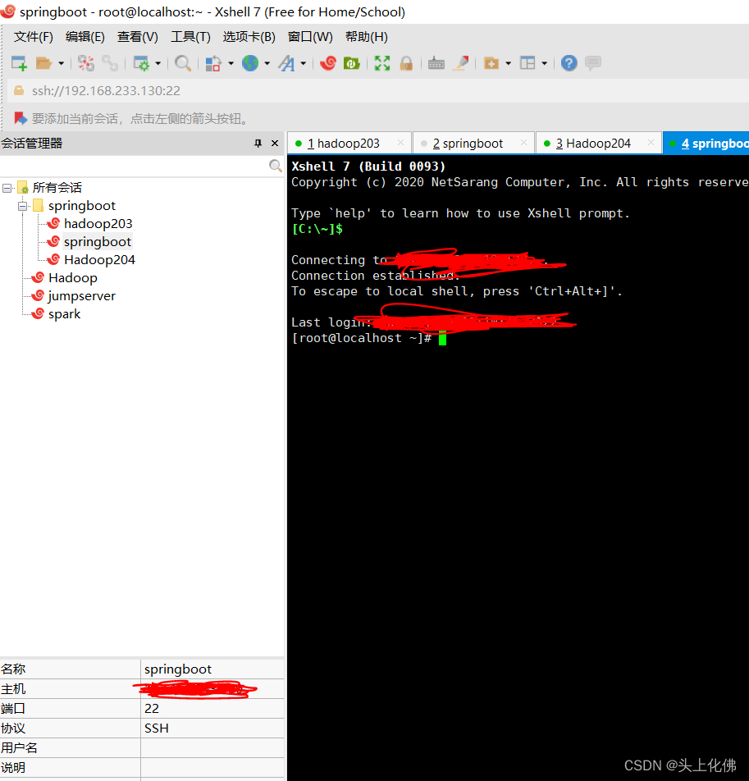
Task: Expand the new folder icon dropdown arrow
Action: coord(508,63)
